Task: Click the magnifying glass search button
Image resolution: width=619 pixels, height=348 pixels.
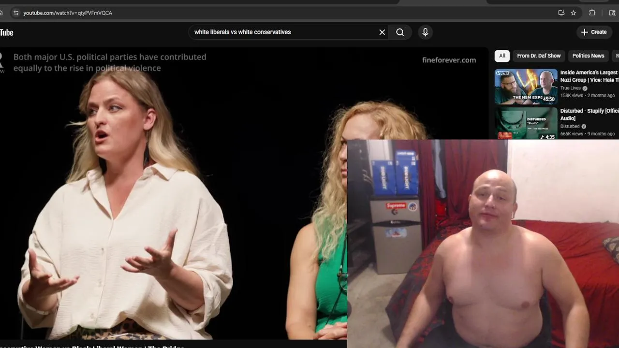Action: 400,32
